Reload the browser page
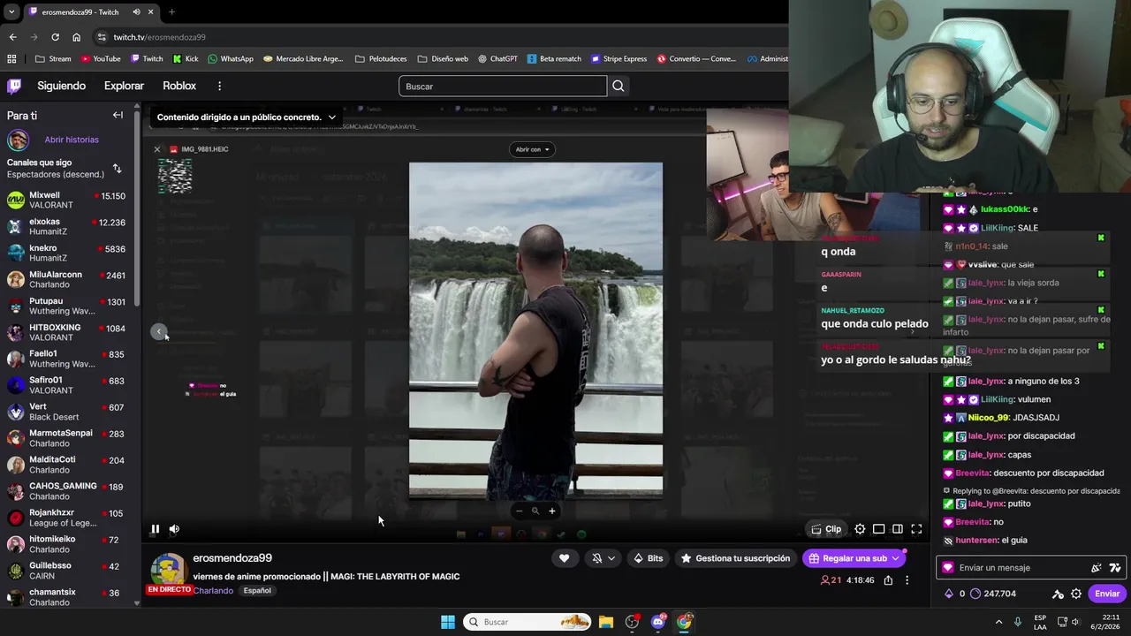The height and width of the screenshot is (636, 1131). pos(55,37)
